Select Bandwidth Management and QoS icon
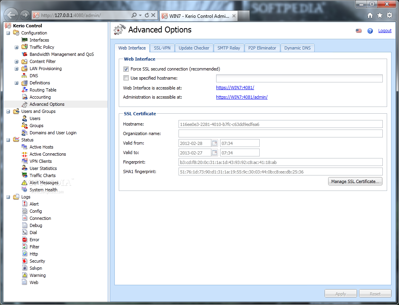The height and width of the screenshot is (305, 399). 25,54
